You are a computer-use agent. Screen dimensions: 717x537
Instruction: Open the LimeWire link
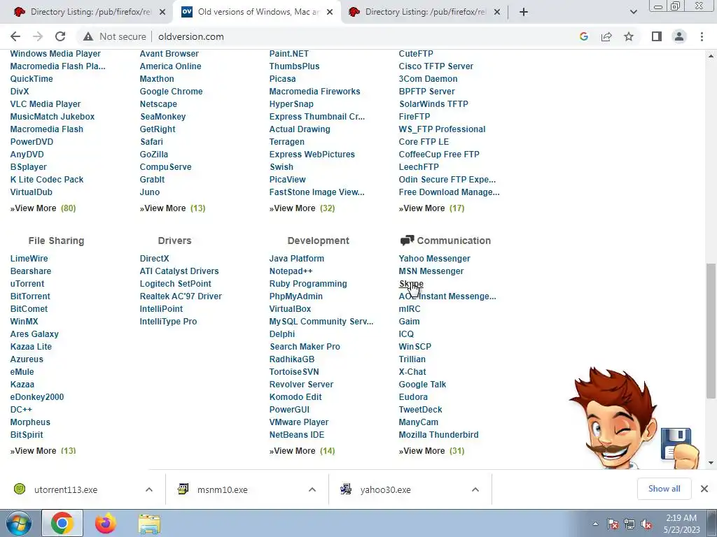pyautogui.click(x=29, y=259)
